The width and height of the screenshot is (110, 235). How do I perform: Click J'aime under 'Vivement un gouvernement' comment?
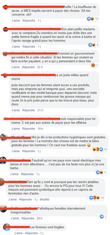pos(15,67)
